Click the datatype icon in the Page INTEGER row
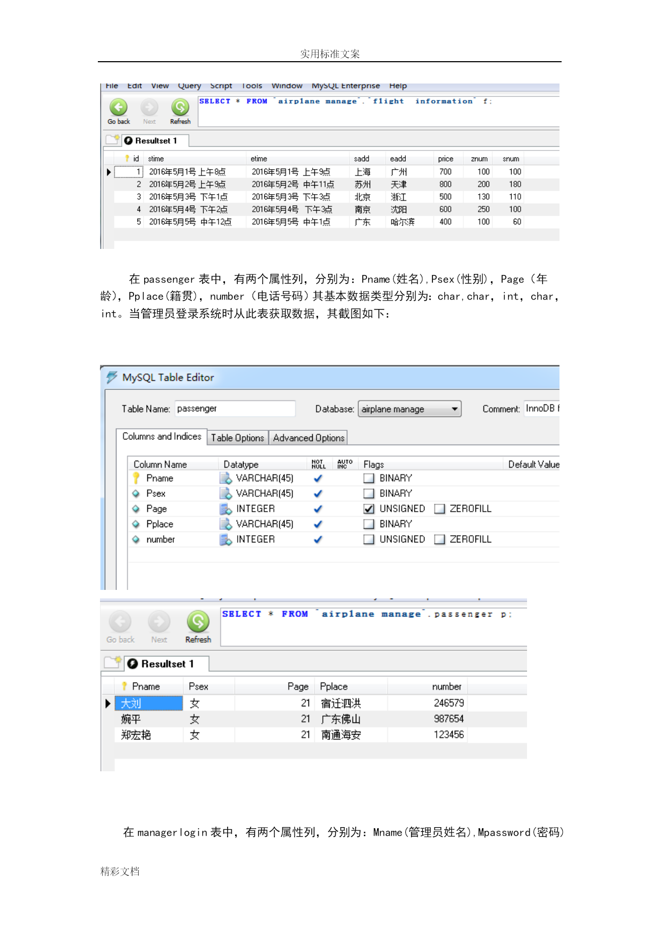 point(225,509)
